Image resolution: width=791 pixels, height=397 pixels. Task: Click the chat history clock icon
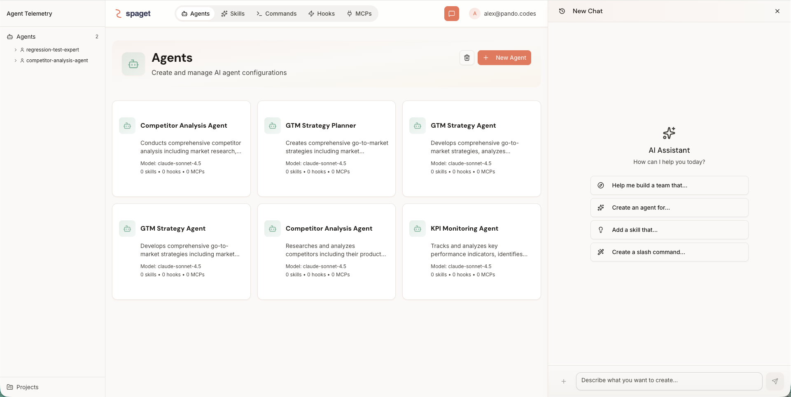point(562,11)
